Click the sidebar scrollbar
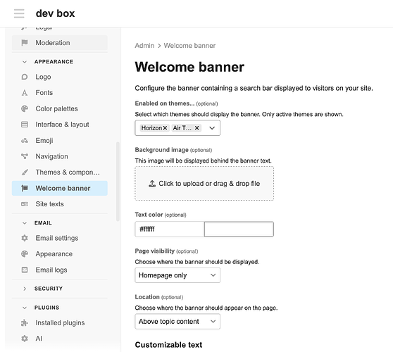Image resolution: width=393 pixels, height=352 pixels. click(118, 182)
